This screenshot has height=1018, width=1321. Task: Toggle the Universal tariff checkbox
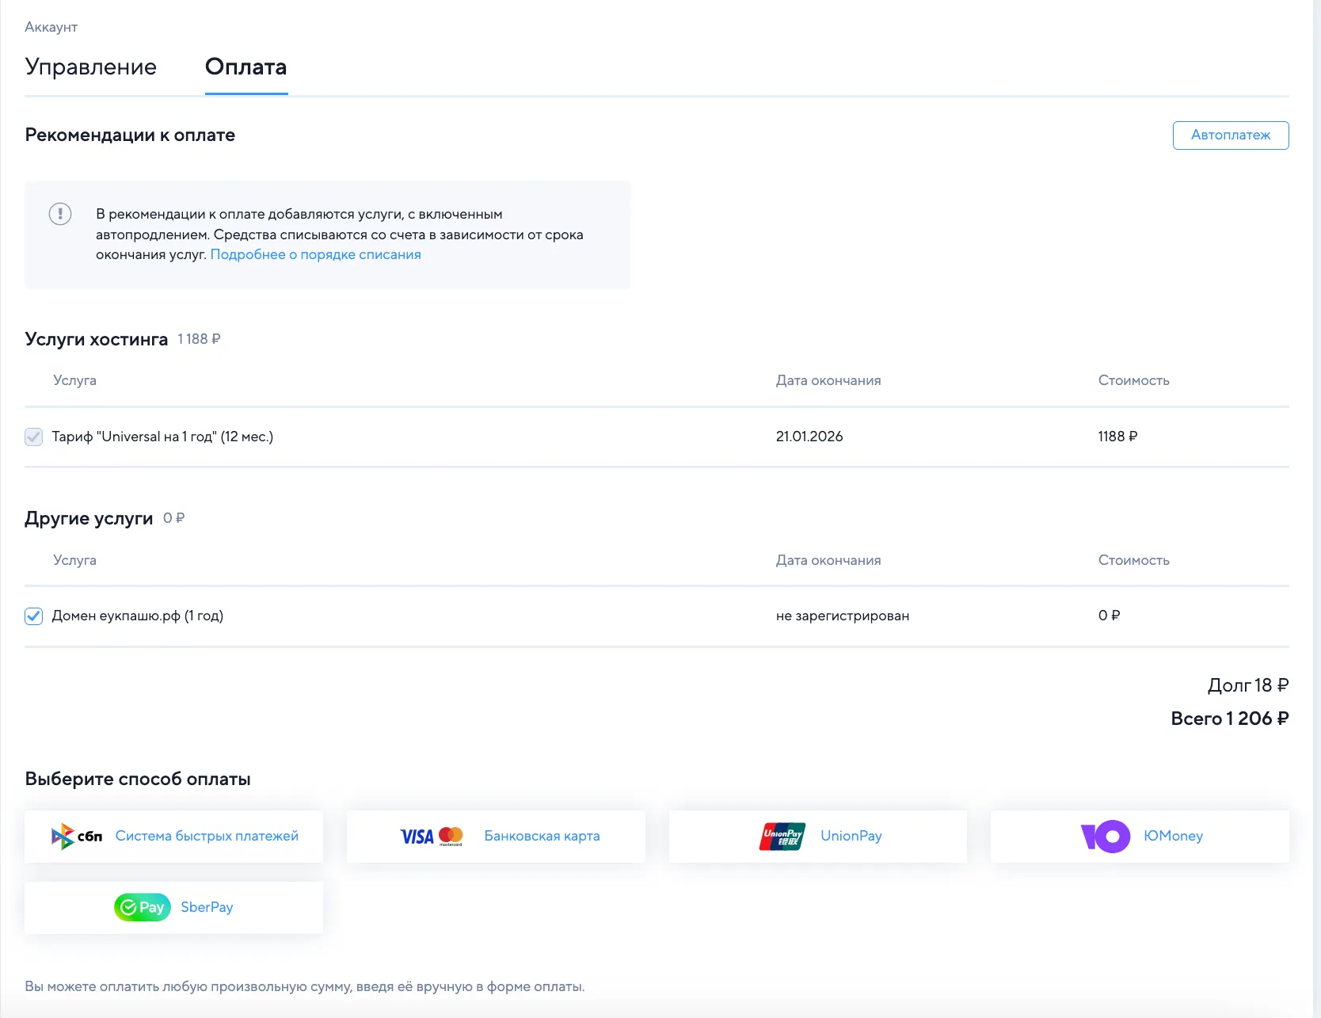point(33,437)
